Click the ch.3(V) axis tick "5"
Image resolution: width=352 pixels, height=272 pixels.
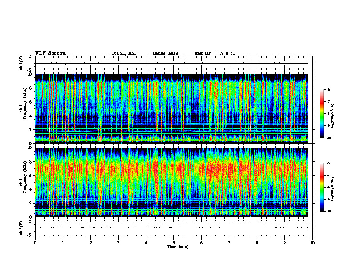[x=31, y=221]
